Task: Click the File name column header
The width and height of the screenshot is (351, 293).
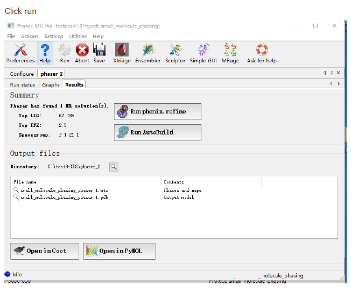Action: coord(86,182)
